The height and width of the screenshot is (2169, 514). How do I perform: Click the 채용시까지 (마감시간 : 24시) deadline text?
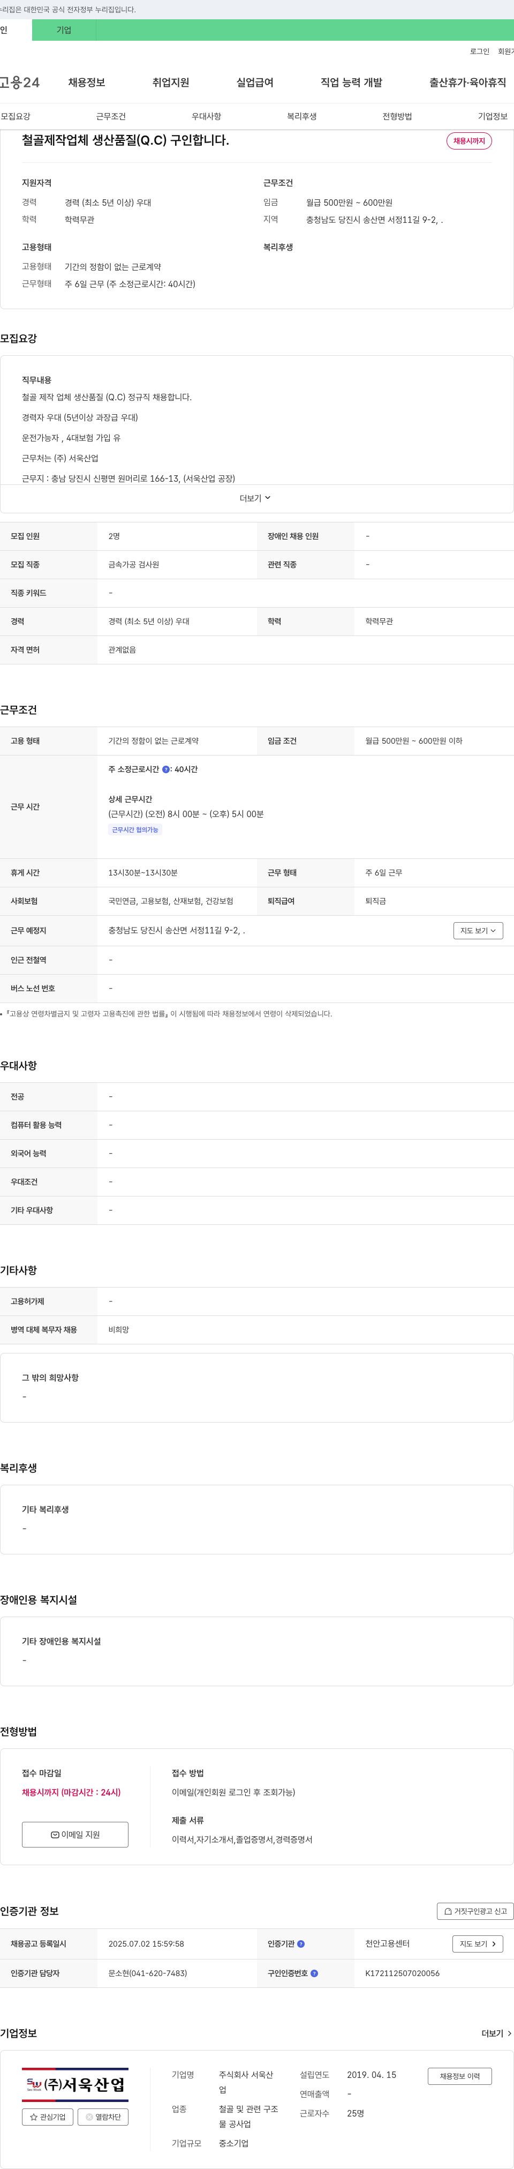pyautogui.click(x=72, y=1793)
